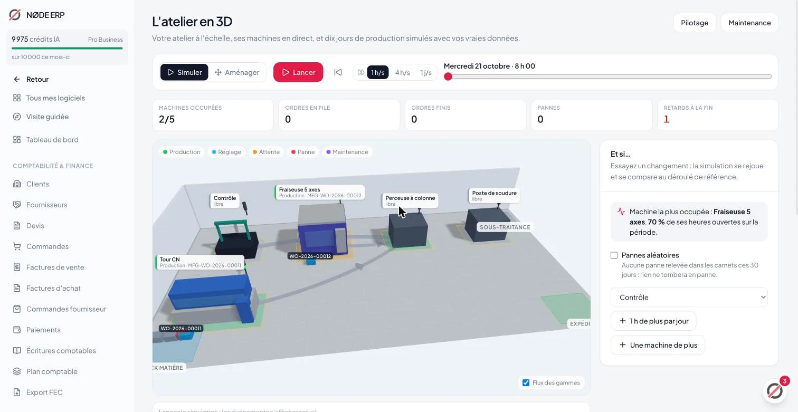Click the Paiements wallet icon

click(17, 330)
